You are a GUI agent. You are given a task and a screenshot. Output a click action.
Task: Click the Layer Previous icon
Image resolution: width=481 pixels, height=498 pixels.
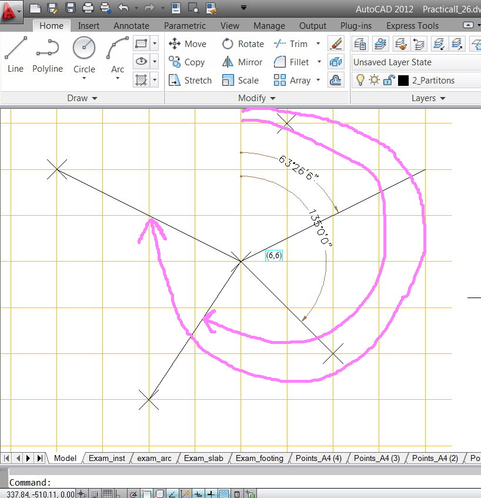419,44
